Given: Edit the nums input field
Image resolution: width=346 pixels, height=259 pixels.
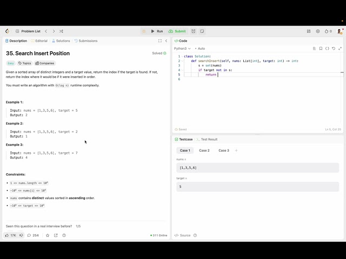Looking at the screenshot, I should (257, 168).
